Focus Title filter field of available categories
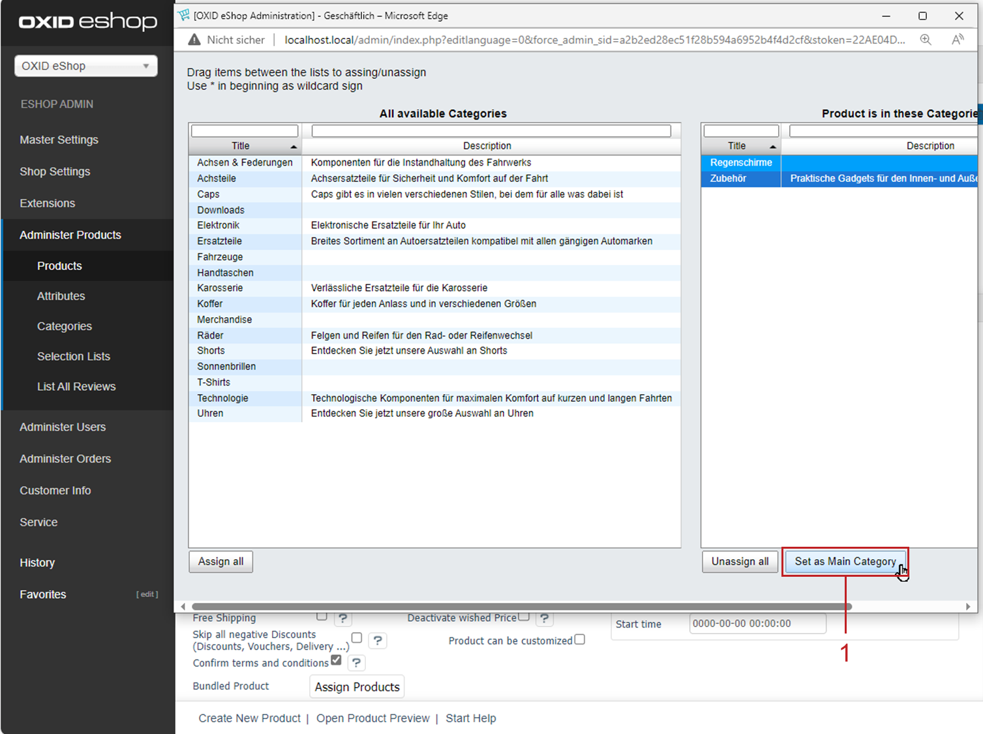 245,131
